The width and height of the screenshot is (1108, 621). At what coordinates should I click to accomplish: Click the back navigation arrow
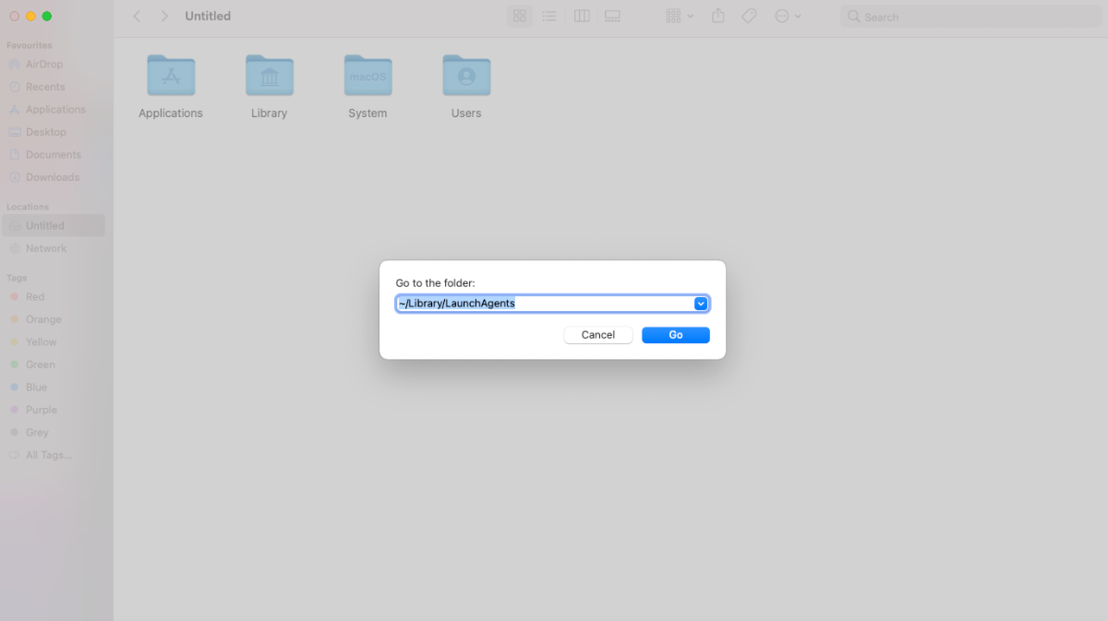pyautogui.click(x=137, y=16)
